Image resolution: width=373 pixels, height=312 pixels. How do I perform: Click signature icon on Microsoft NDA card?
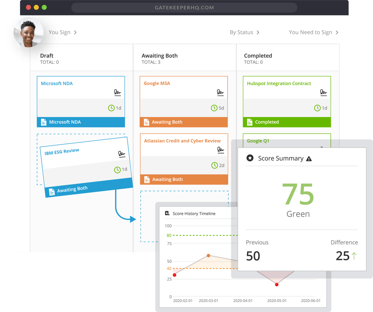[117, 93]
